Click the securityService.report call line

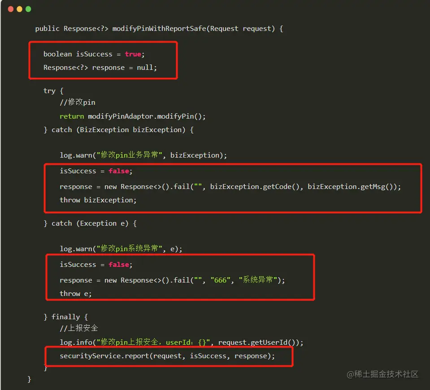167,356
